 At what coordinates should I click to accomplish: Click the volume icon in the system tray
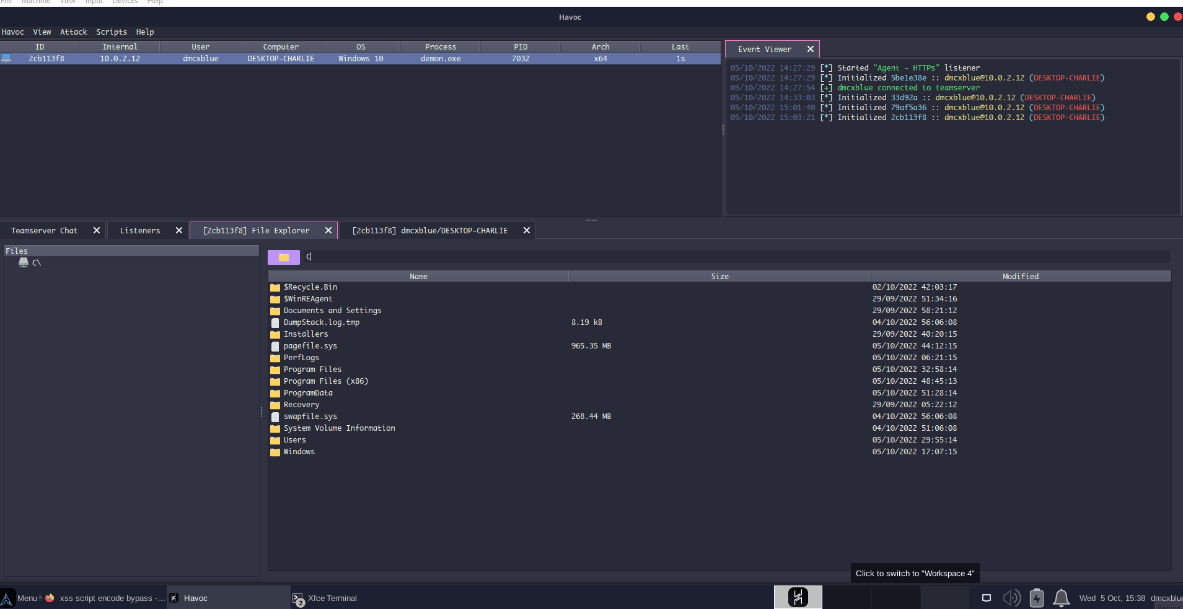click(1013, 598)
